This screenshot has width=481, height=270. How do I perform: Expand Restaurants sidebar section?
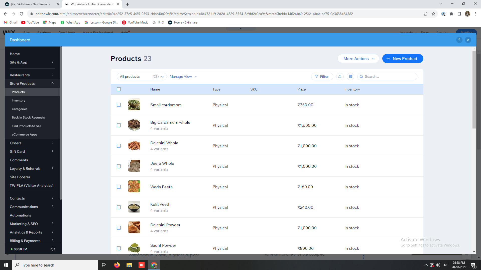(32, 75)
